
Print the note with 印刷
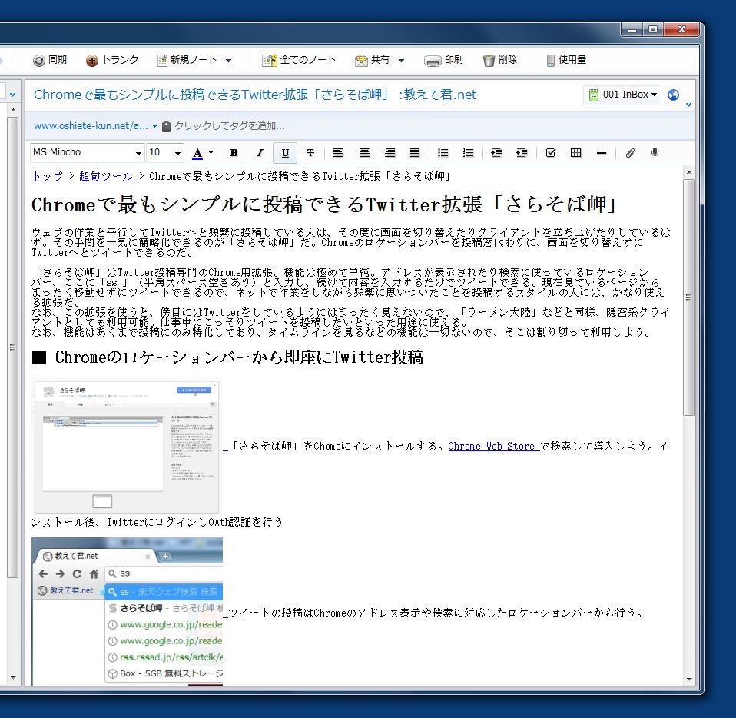(443, 60)
